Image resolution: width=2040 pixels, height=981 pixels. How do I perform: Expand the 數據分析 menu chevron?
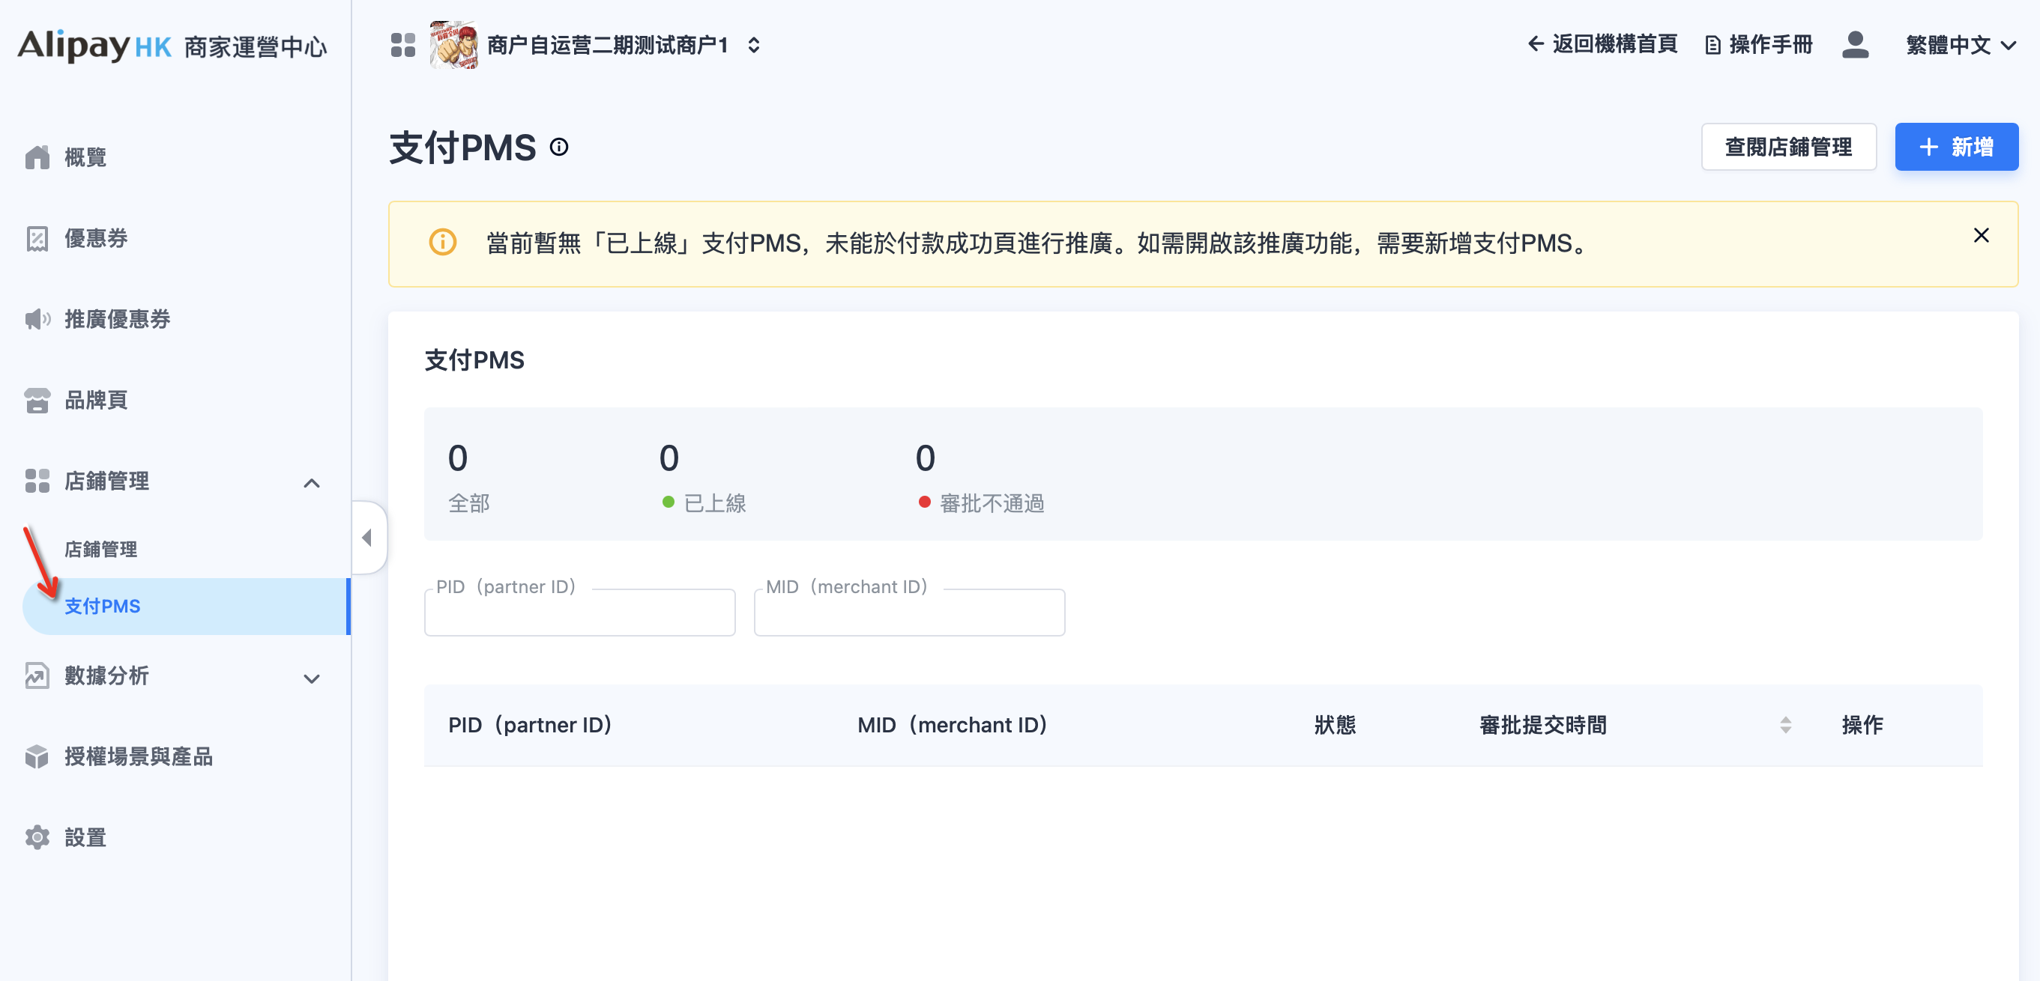(312, 678)
